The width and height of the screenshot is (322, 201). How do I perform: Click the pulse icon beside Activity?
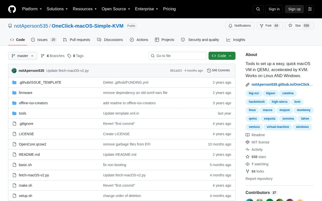tap(248, 149)
